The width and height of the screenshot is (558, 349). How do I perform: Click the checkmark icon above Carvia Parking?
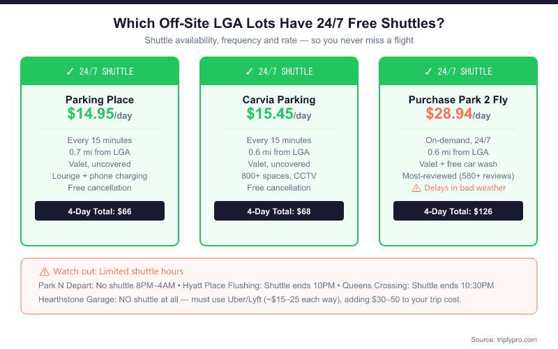249,72
